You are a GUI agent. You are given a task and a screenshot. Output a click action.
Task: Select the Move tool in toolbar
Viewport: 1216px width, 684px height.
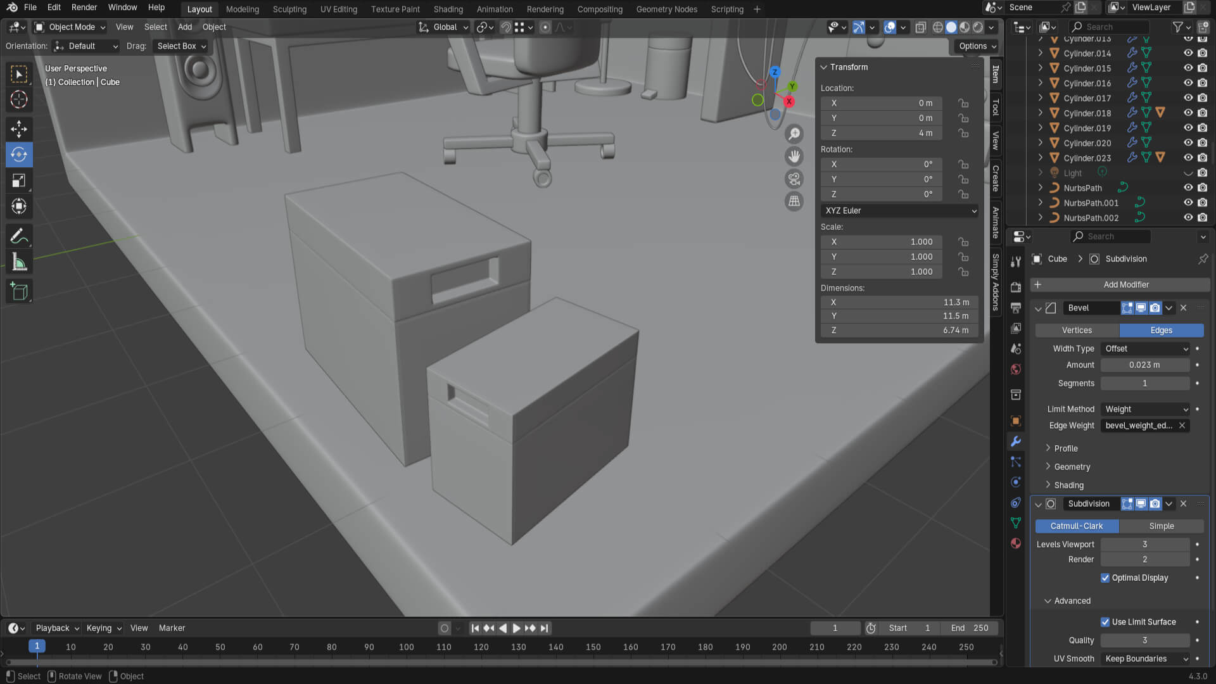coord(19,129)
